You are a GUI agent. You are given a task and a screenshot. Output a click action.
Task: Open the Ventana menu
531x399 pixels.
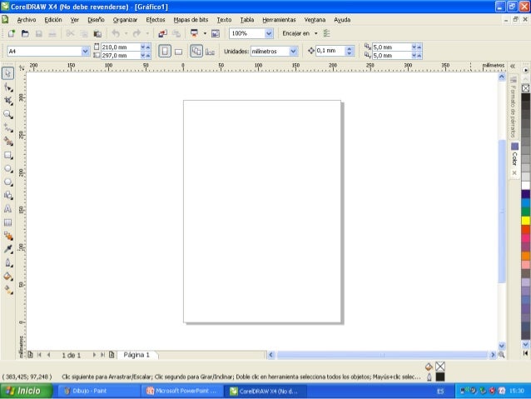pos(315,20)
